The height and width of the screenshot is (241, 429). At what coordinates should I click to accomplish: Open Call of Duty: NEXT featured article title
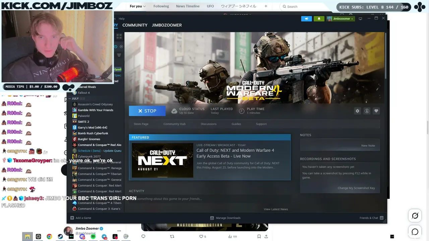tap(235, 153)
